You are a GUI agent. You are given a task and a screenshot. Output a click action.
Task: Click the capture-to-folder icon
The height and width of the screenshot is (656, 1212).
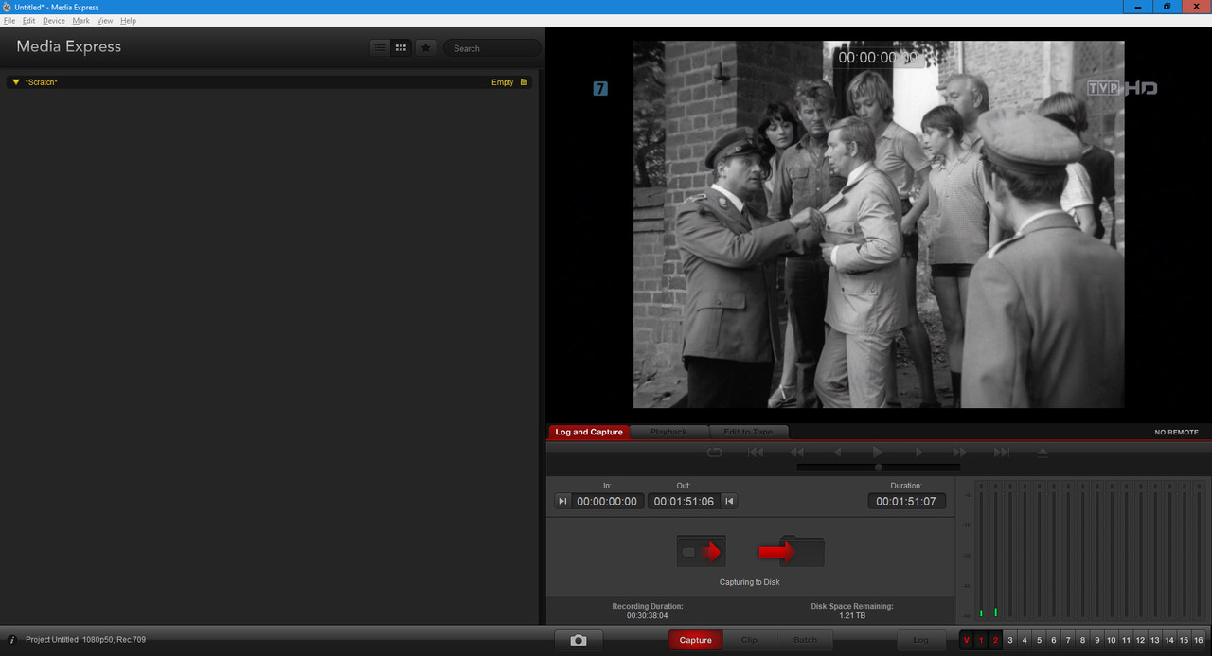(x=792, y=551)
